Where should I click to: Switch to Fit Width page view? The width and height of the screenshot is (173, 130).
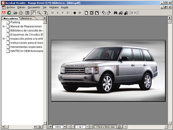pos(97,13)
